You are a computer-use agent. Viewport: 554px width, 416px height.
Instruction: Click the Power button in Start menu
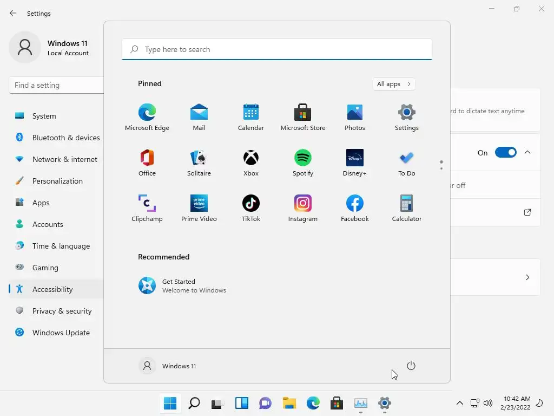coord(411,366)
